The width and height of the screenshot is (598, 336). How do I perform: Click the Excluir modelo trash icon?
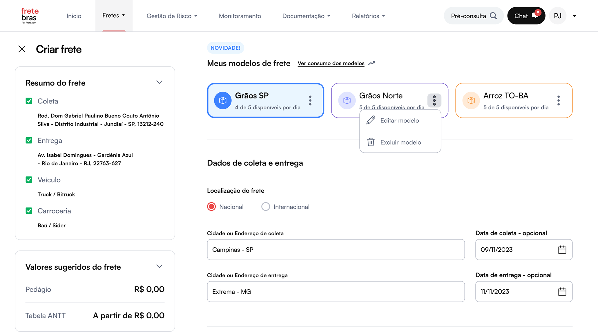371,142
